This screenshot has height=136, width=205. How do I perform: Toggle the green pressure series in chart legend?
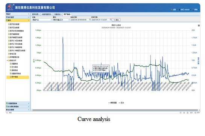[121, 103]
